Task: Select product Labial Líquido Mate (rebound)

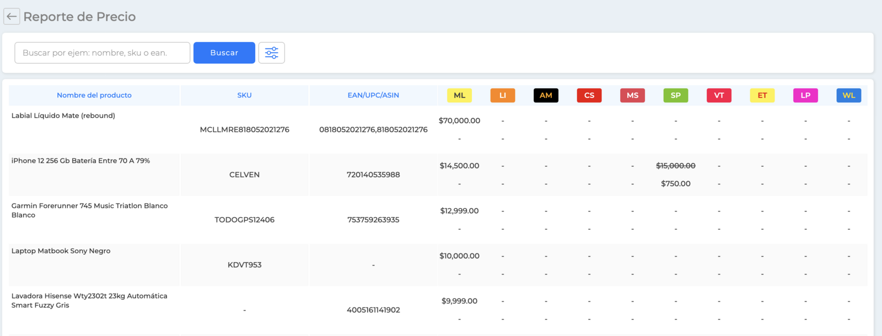Action: tap(63, 116)
